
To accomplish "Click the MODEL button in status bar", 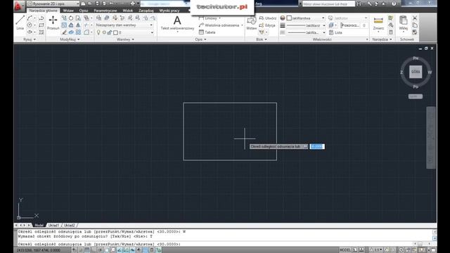I will [x=345, y=250].
